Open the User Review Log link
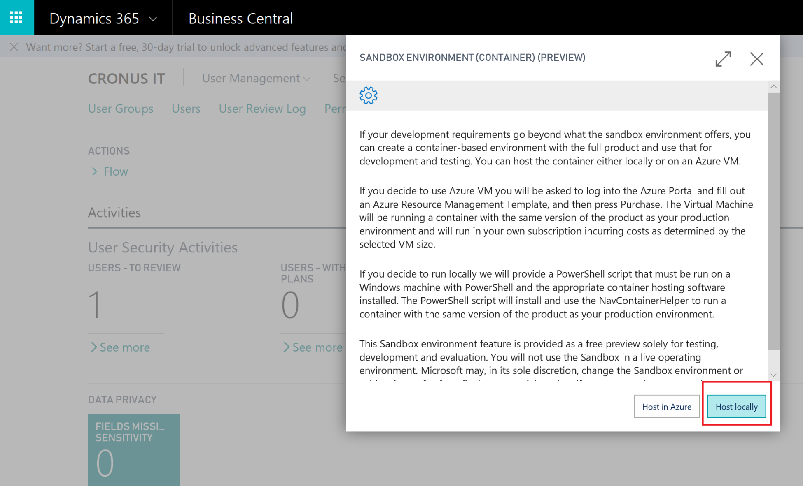 [x=262, y=109]
